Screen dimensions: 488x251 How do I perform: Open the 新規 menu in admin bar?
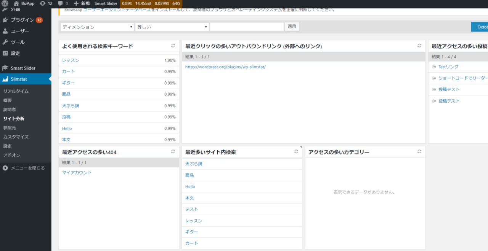[82, 3]
